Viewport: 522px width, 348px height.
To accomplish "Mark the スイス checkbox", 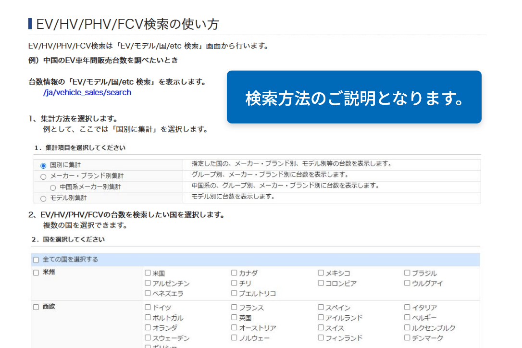I will tap(321, 327).
